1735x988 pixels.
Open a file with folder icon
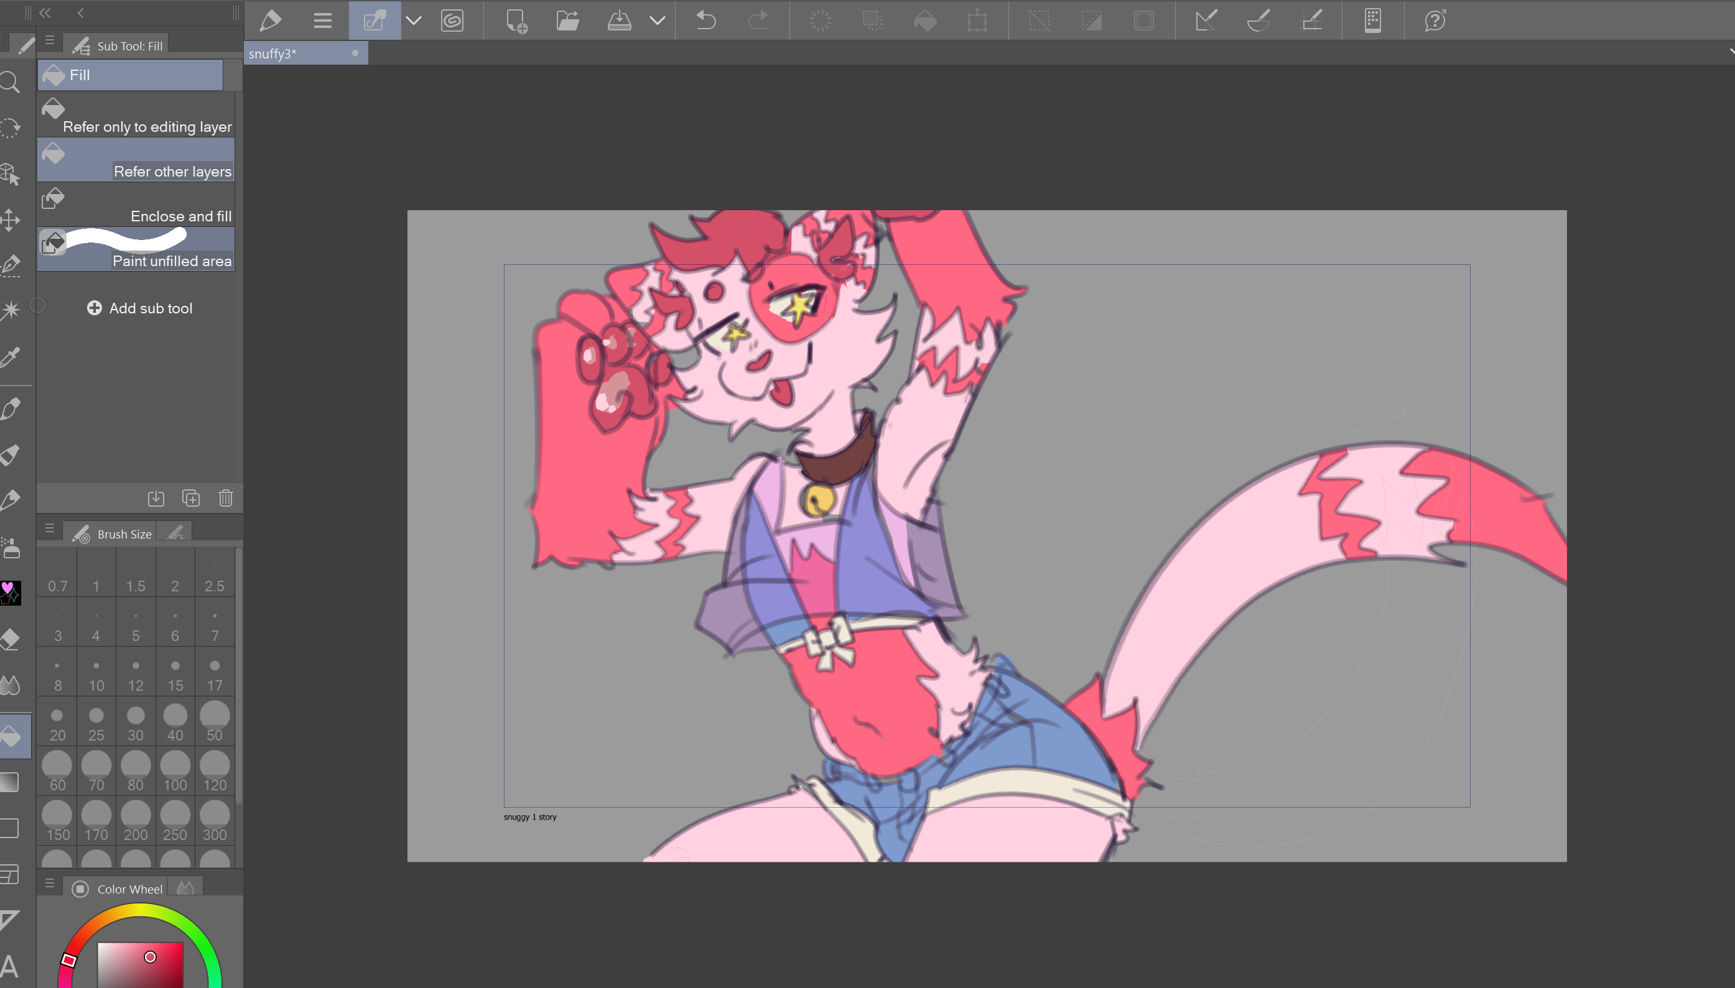[x=567, y=21]
